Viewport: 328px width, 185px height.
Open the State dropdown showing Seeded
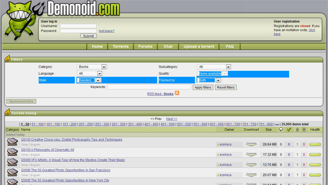(x=89, y=80)
